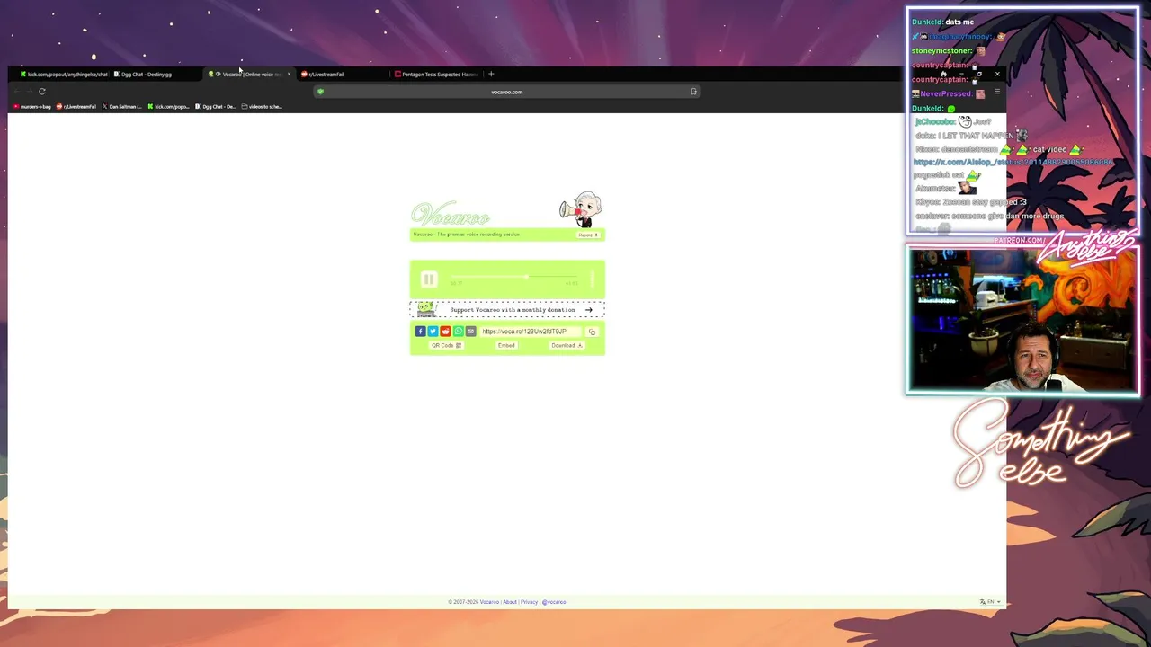Switch to the kick.com popout chat tab

pos(63,75)
